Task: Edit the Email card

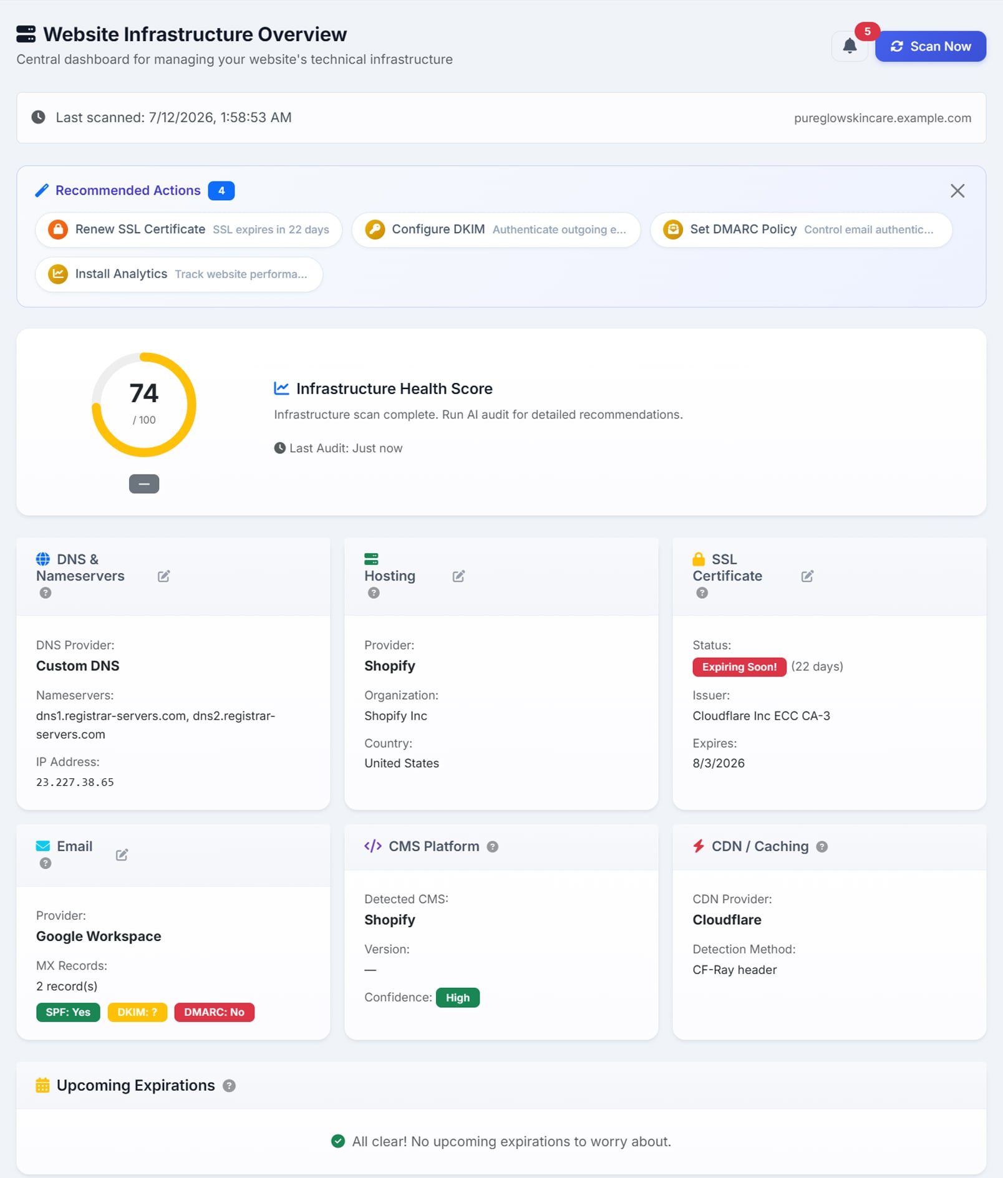Action: click(122, 855)
